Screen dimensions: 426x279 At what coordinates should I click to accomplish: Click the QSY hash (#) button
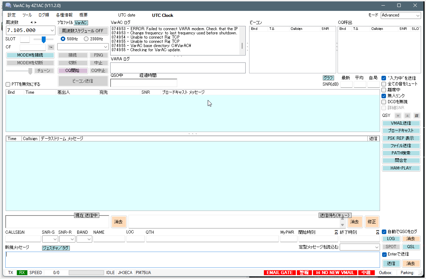tap(417, 116)
